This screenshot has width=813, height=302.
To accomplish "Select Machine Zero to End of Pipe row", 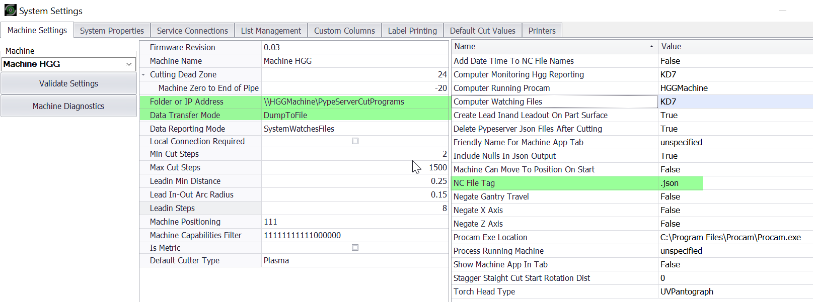I will pyautogui.click(x=294, y=88).
